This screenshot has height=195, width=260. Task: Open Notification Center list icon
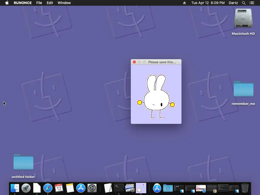252,3
